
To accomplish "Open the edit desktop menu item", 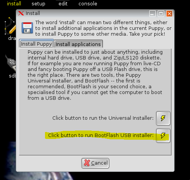I will click(63, 3).
